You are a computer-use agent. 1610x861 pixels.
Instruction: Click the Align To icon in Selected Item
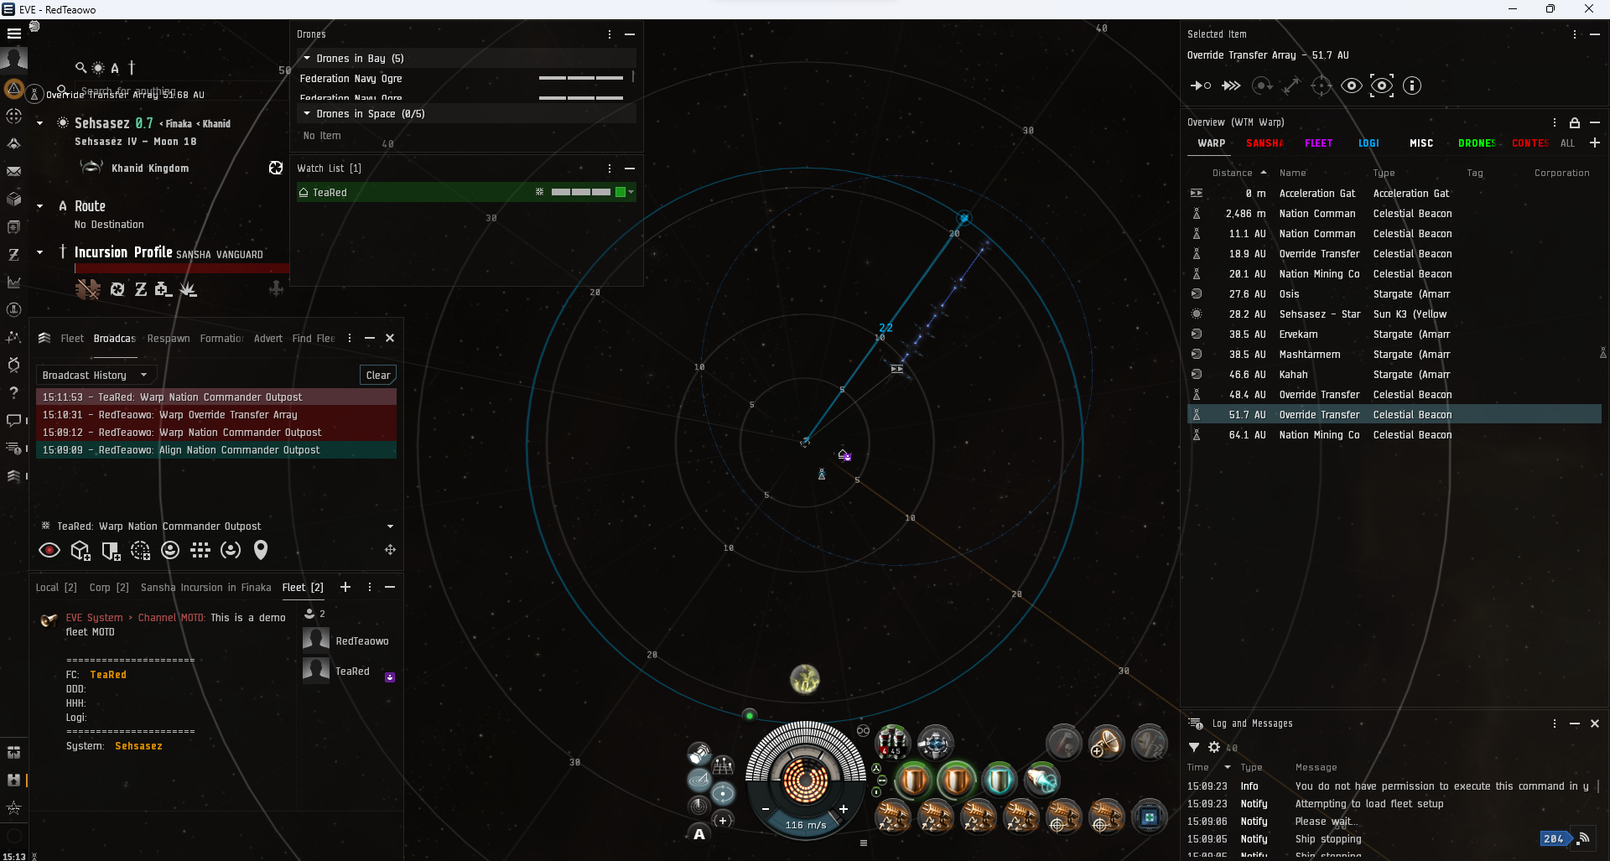(x=1201, y=86)
